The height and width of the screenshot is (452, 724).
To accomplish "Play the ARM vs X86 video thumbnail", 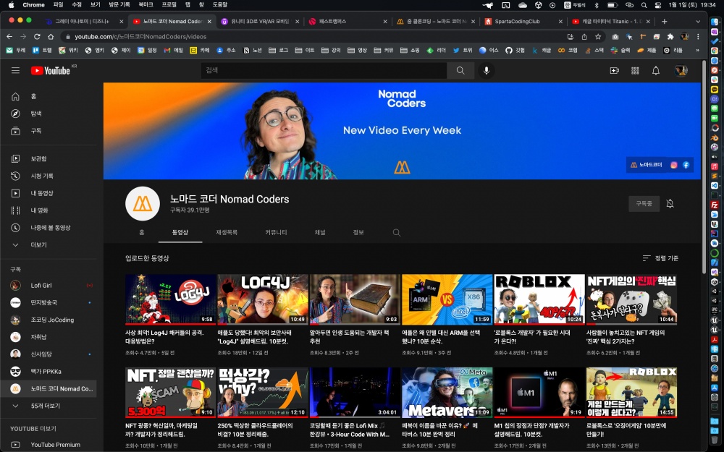I will [447, 299].
